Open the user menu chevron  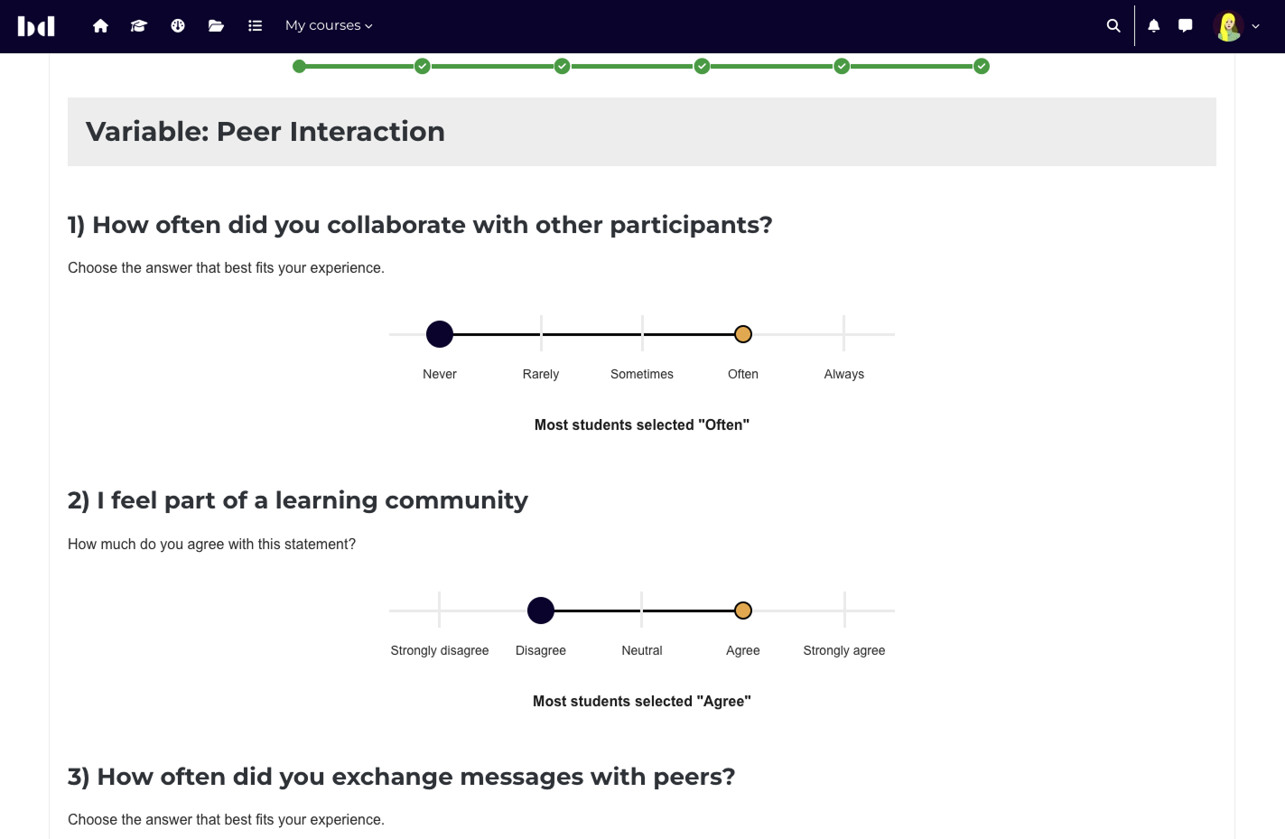click(x=1255, y=27)
